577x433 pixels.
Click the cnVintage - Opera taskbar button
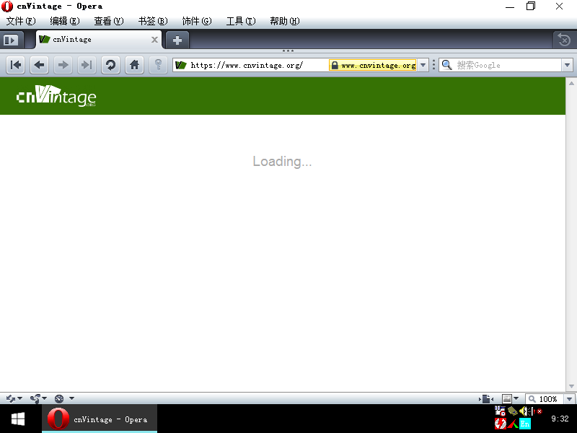[x=100, y=419]
